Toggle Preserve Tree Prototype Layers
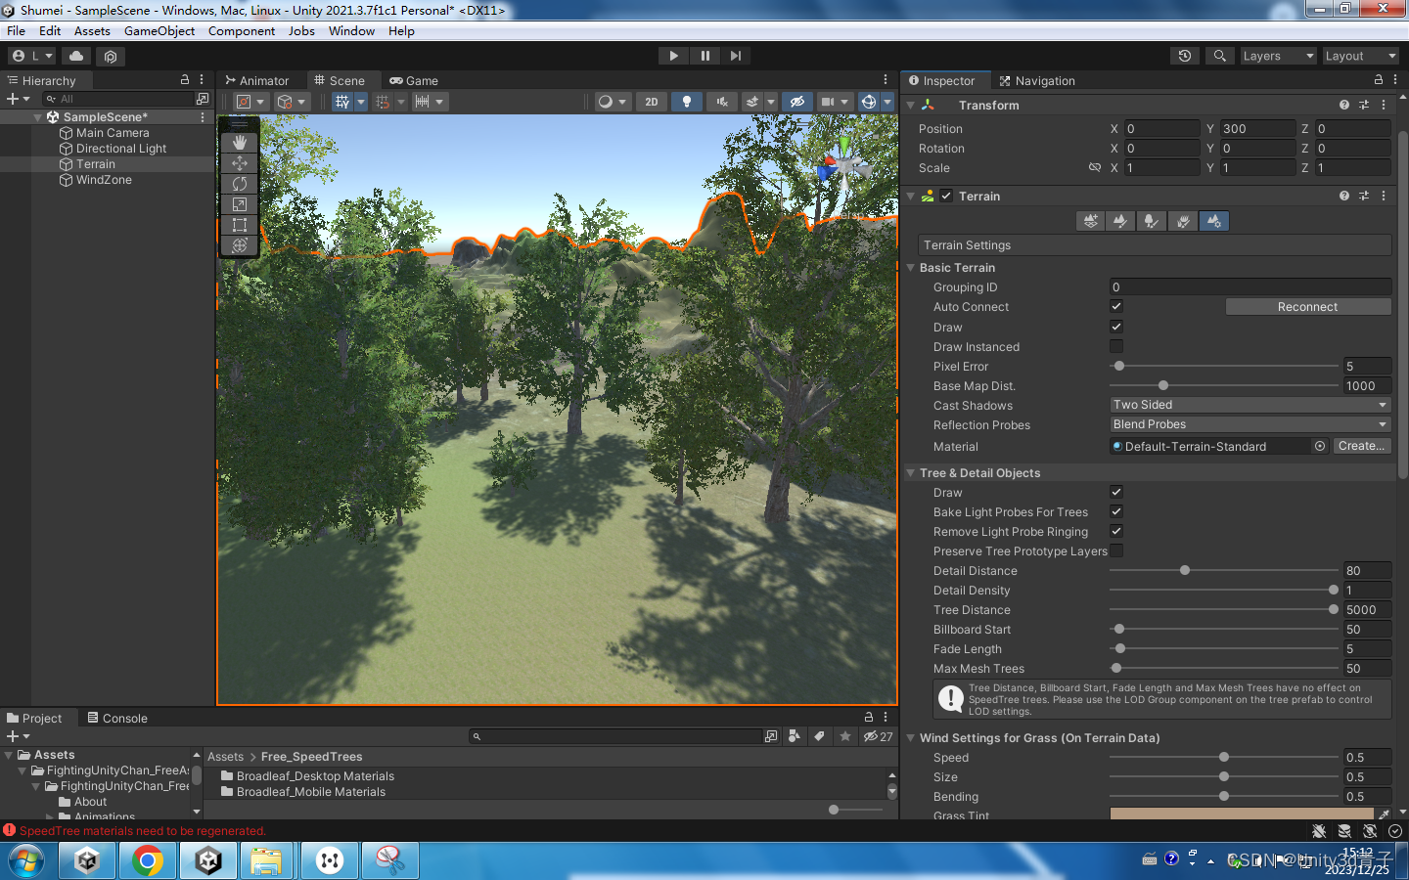 pos(1115,550)
